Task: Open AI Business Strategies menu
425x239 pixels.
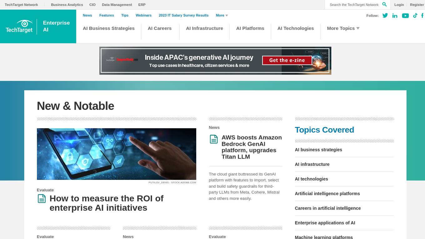Action: pyautogui.click(x=109, y=28)
